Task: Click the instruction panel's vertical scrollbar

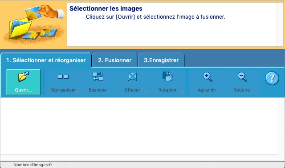Action: point(280,24)
